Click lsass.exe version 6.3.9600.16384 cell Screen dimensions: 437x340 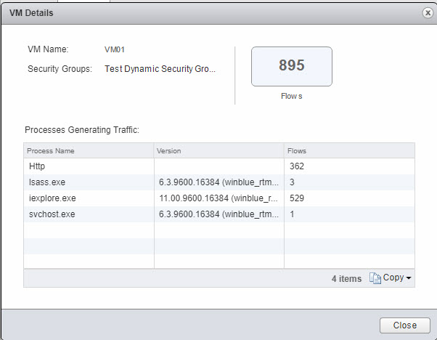click(x=218, y=182)
